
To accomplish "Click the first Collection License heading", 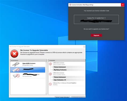I will pos(58,63).
